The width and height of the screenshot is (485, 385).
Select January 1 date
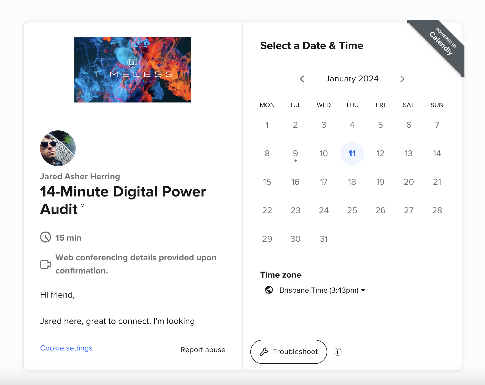[267, 125]
